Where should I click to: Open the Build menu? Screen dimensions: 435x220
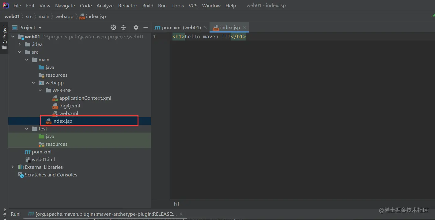point(148,6)
